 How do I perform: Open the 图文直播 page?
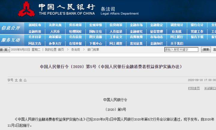click(96, 37)
